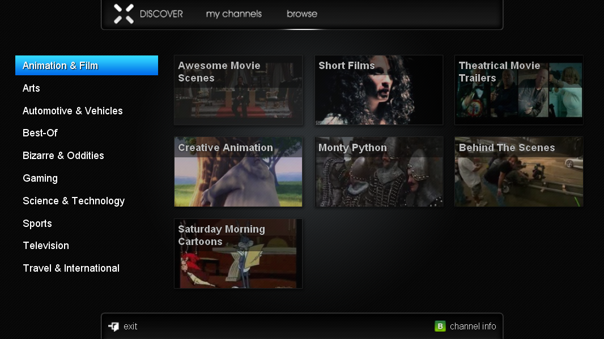Select Automotive & Vehicles category

(x=73, y=111)
